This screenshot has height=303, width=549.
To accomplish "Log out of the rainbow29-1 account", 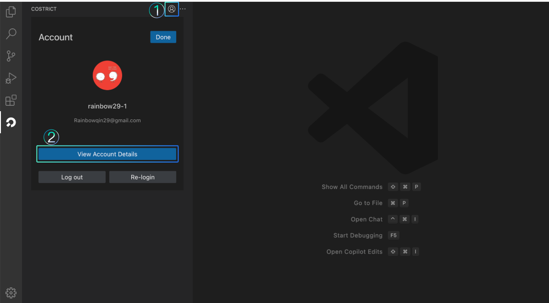I will (x=72, y=177).
